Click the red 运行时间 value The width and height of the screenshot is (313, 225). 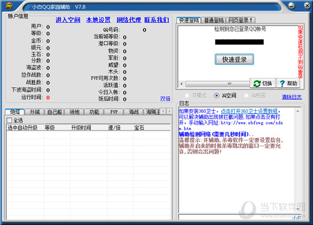[x=48, y=98]
